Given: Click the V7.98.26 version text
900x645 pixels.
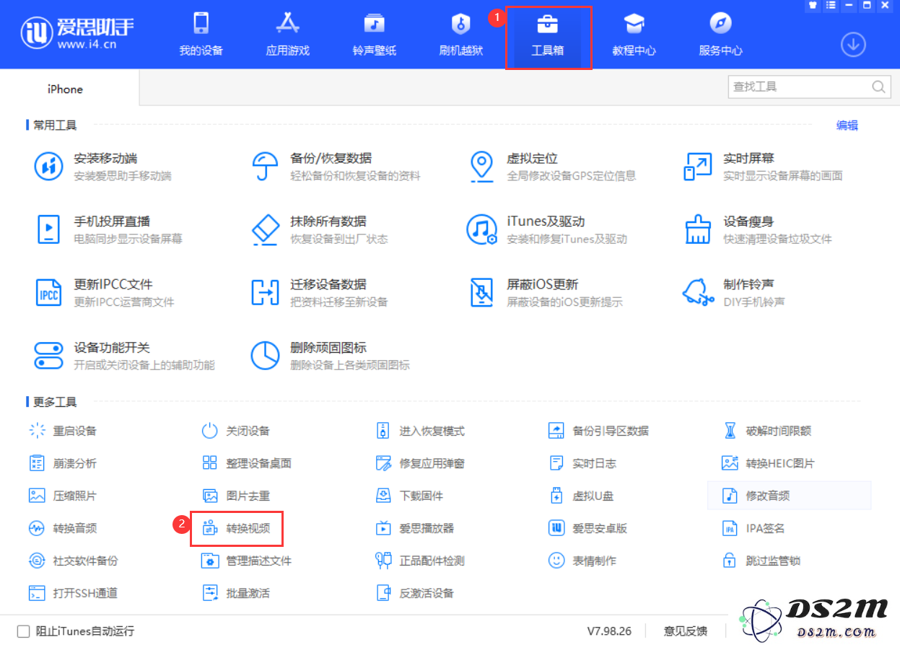Looking at the screenshot, I should (x=609, y=631).
